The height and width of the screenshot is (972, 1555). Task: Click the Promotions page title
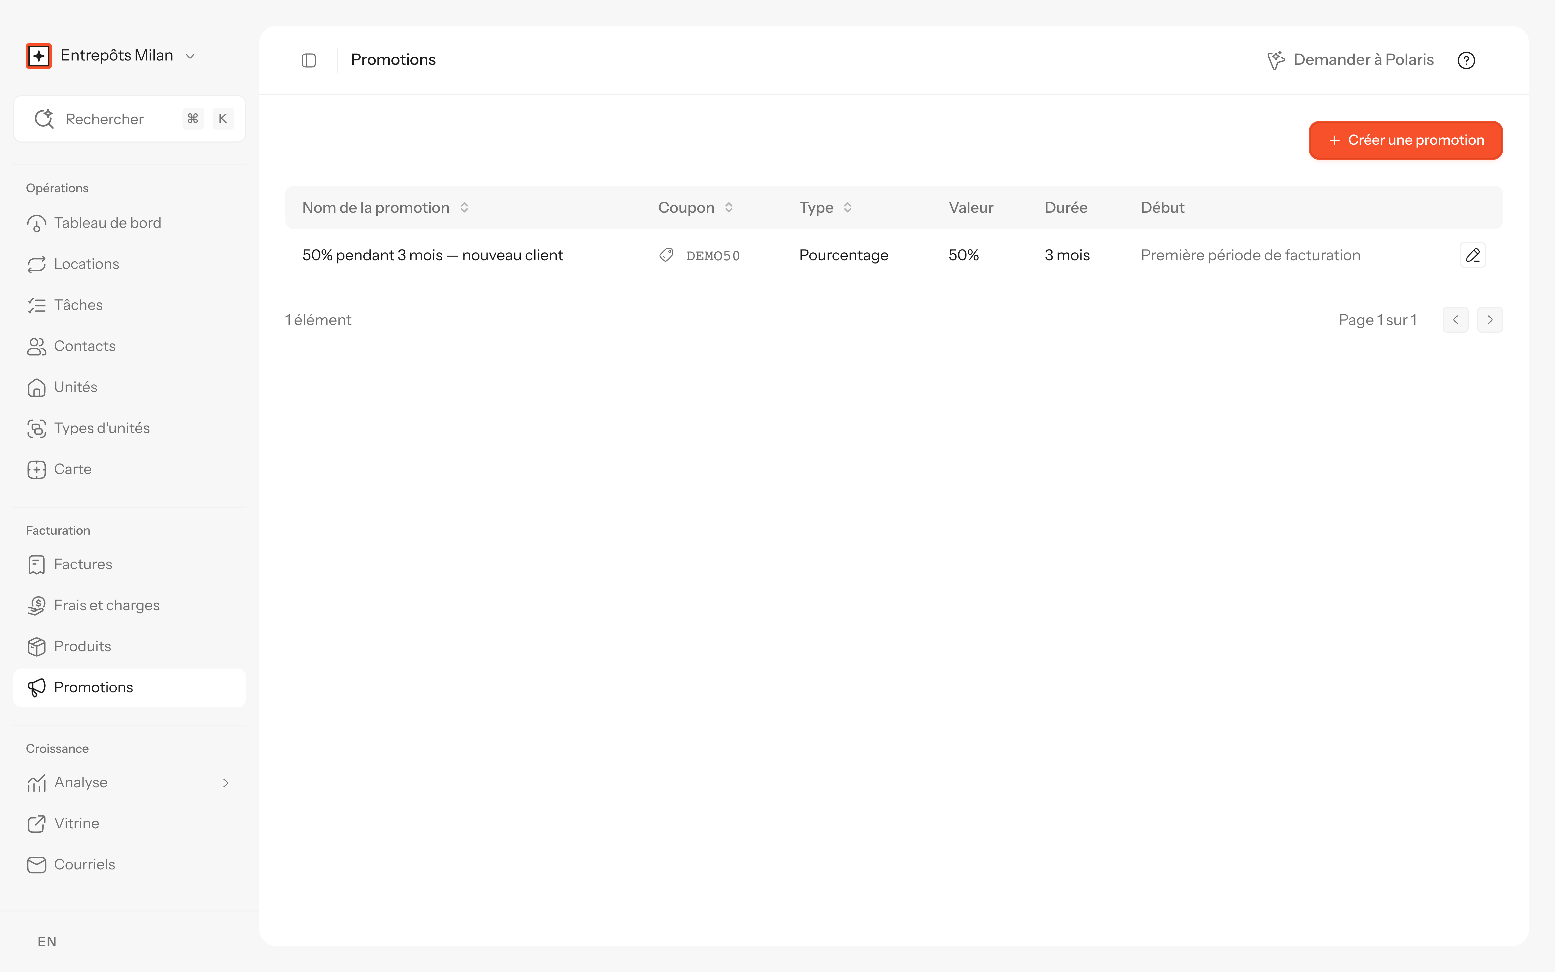tap(393, 60)
